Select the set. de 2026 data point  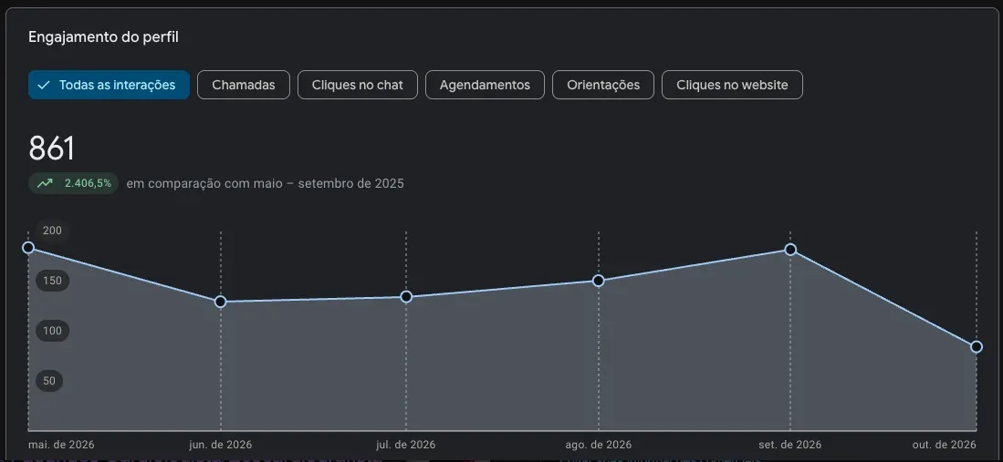click(x=790, y=249)
